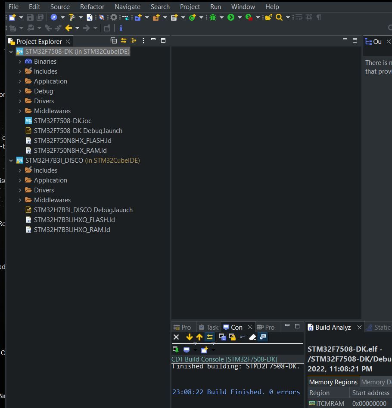Open the Refactor menu
The height and width of the screenshot is (408, 392).
92,7
